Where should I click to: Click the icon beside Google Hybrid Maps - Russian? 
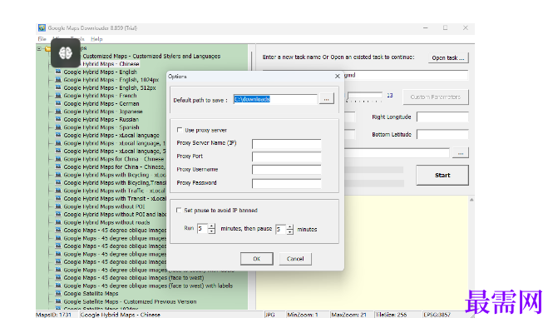pos(58,119)
